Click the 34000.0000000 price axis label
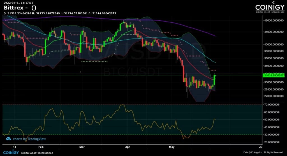Screen dimensions: 287x156 pos(274,66)
